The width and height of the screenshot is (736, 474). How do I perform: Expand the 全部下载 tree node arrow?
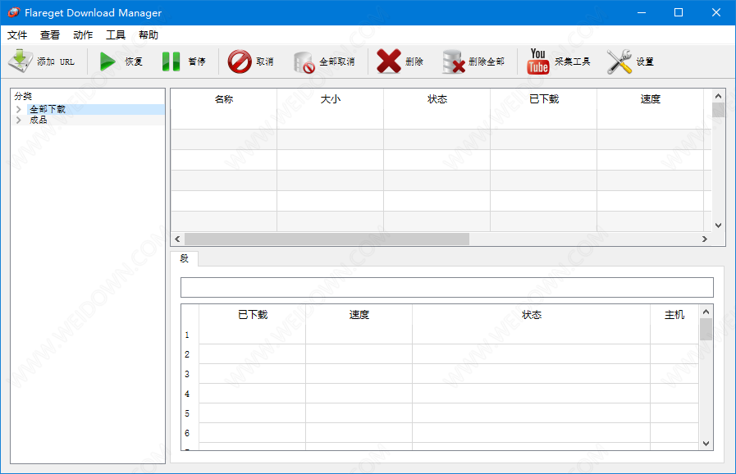[19, 109]
